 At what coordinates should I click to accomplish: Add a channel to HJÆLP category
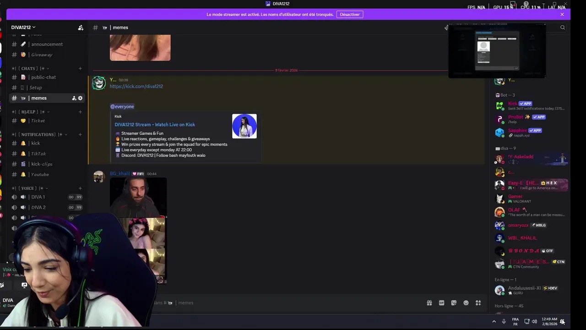click(80, 112)
